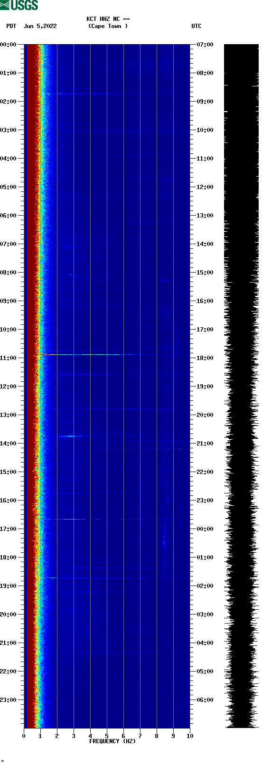Click the 10 Hz frequency tick label
The image size is (262, 766).
click(x=190, y=736)
